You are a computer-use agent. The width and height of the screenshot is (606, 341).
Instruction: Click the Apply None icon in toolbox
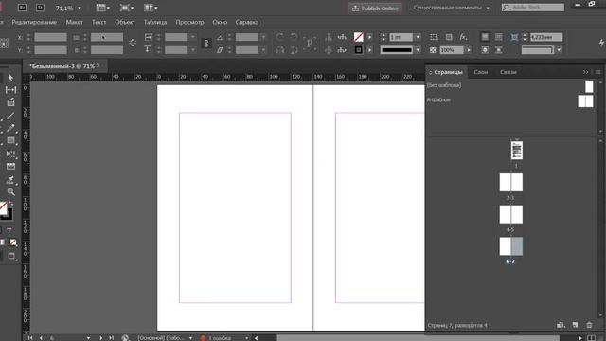click(13, 242)
